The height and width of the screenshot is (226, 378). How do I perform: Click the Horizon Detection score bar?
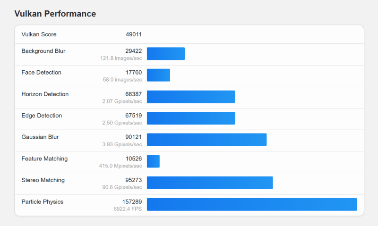pyautogui.click(x=191, y=97)
